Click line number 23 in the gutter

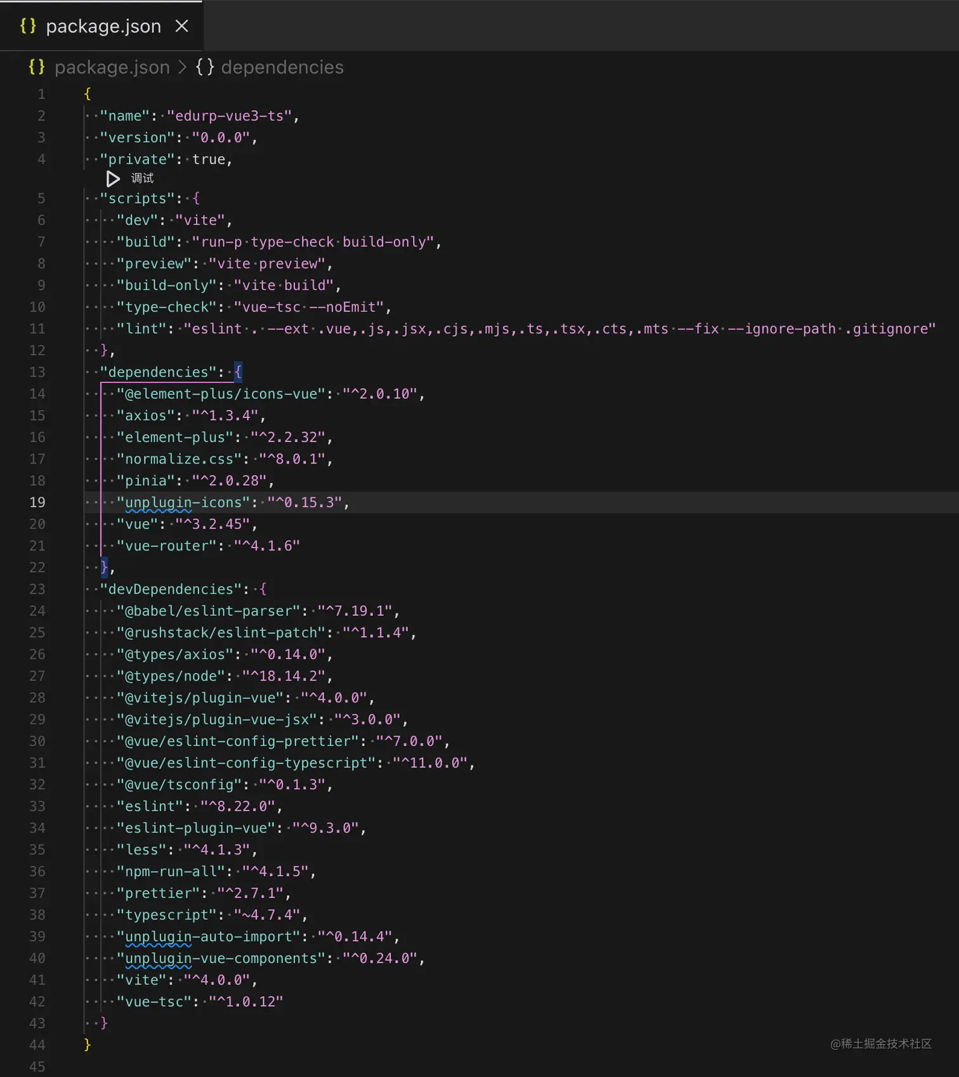[37, 589]
